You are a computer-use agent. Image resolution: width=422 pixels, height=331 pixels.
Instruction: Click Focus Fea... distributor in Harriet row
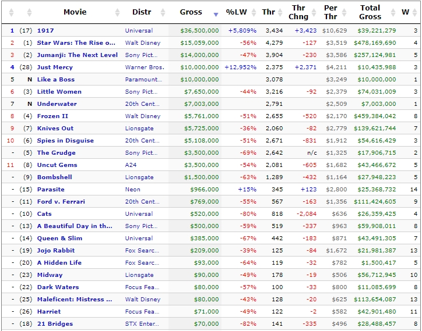[142, 312]
